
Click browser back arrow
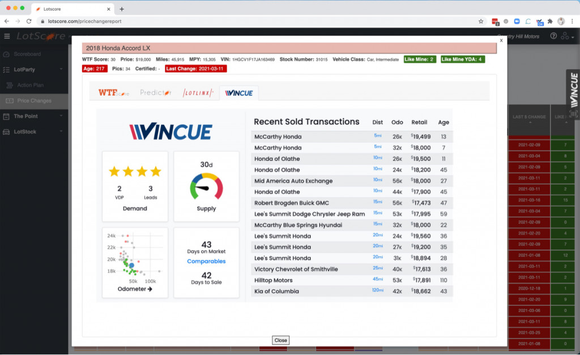(x=7, y=21)
